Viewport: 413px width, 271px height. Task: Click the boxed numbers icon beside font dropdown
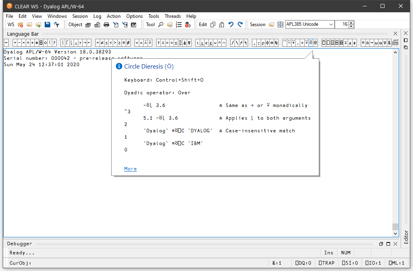280,25
